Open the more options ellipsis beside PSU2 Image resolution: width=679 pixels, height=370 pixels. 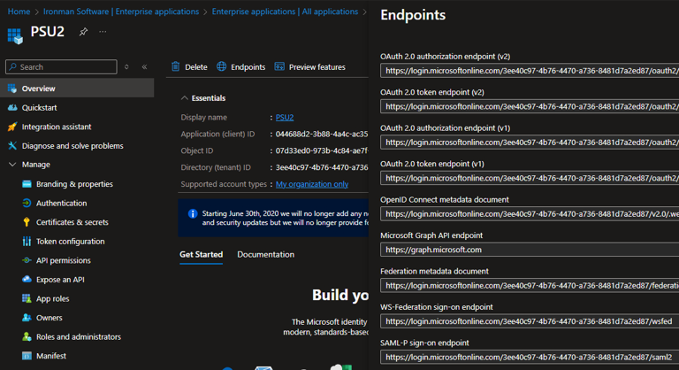pyautogui.click(x=103, y=32)
